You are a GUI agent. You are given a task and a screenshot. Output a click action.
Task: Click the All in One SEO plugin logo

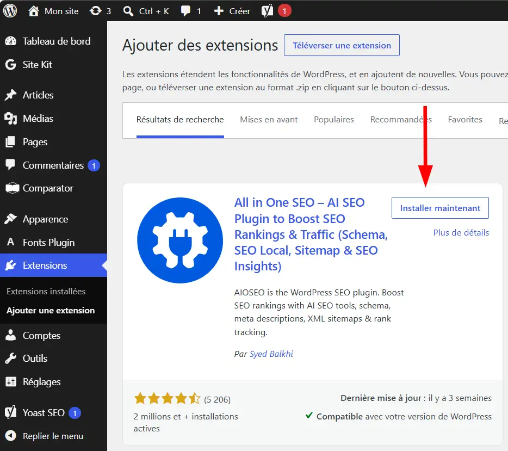pyautogui.click(x=180, y=240)
